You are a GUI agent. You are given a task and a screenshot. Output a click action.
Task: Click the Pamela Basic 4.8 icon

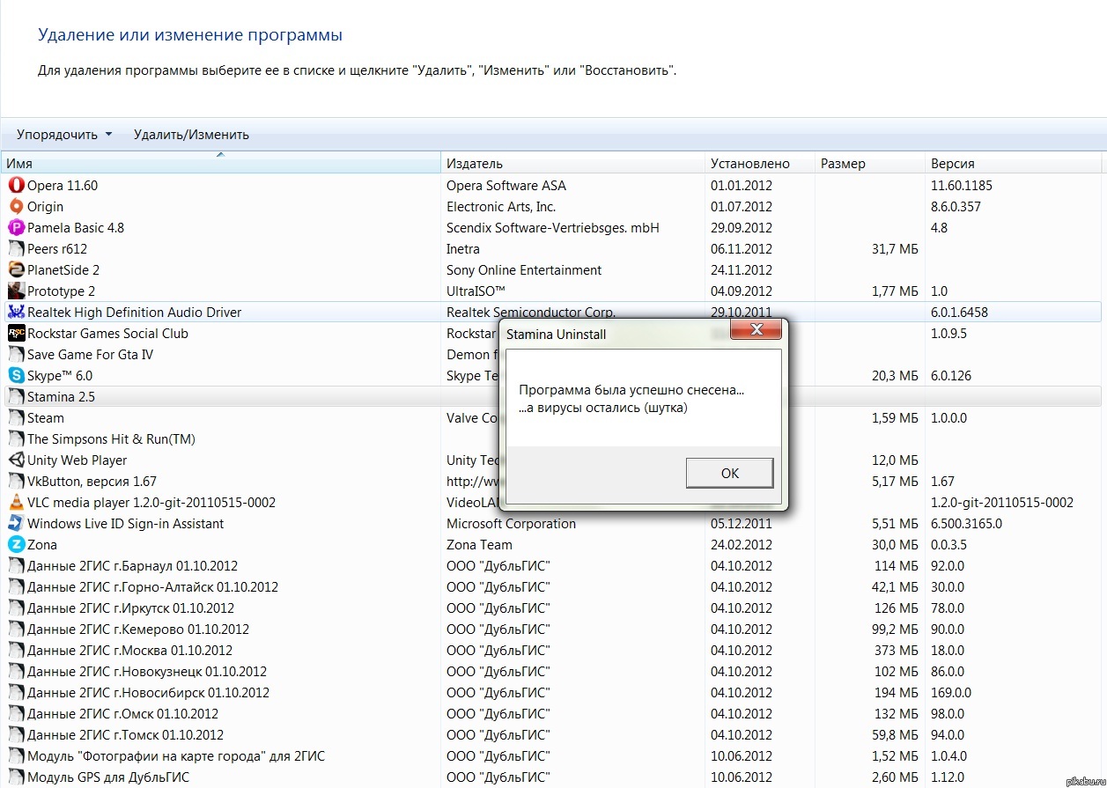click(16, 227)
